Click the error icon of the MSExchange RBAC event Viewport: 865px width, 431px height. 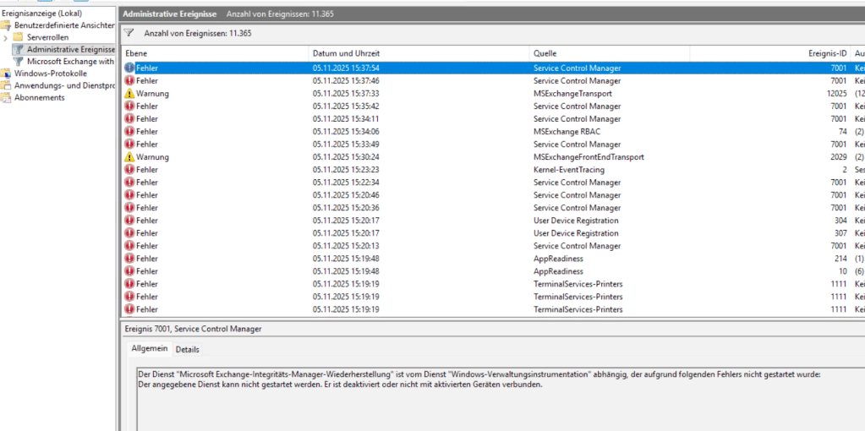click(129, 132)
